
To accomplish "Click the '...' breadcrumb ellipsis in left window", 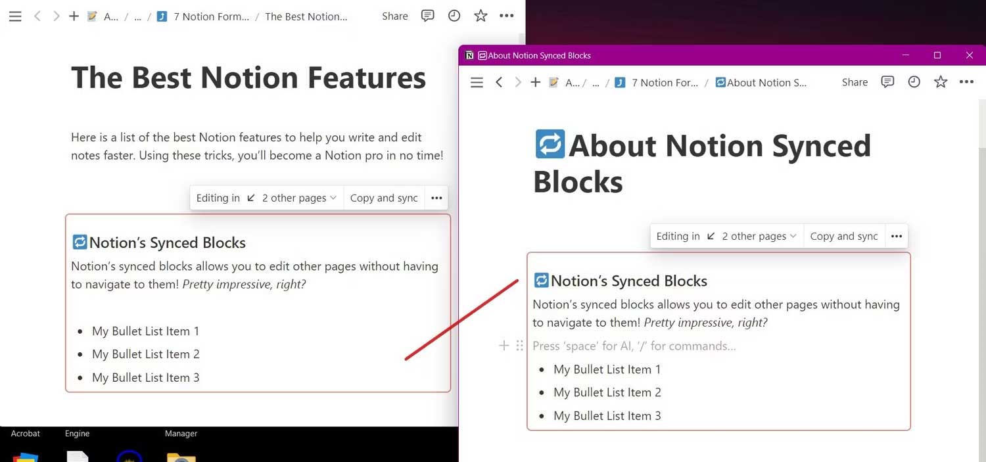I will click(x=137, y=16).
